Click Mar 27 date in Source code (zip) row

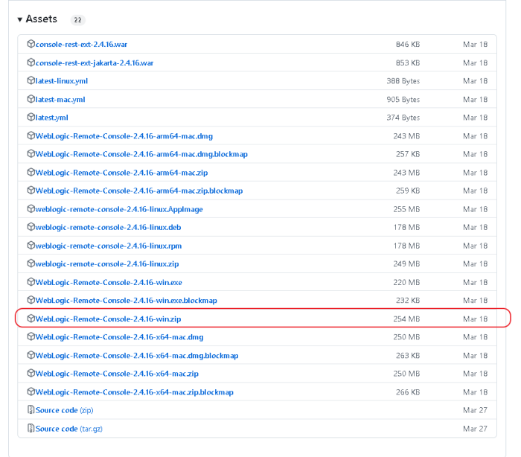coord(475,410)
